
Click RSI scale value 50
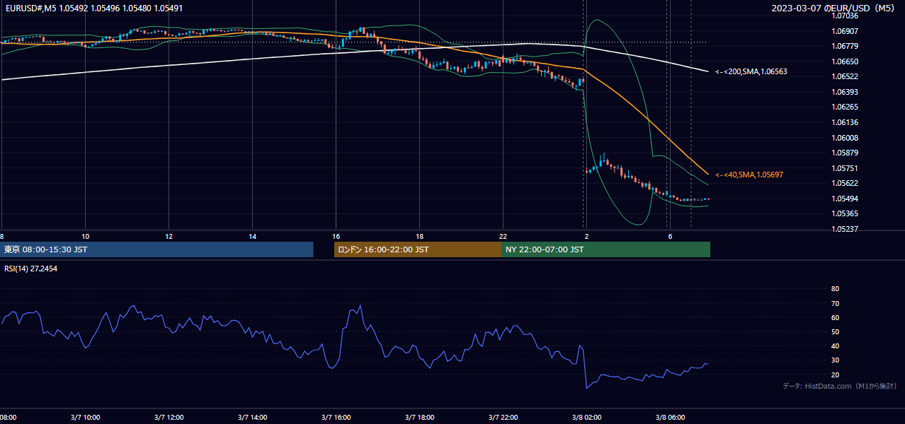835,331
